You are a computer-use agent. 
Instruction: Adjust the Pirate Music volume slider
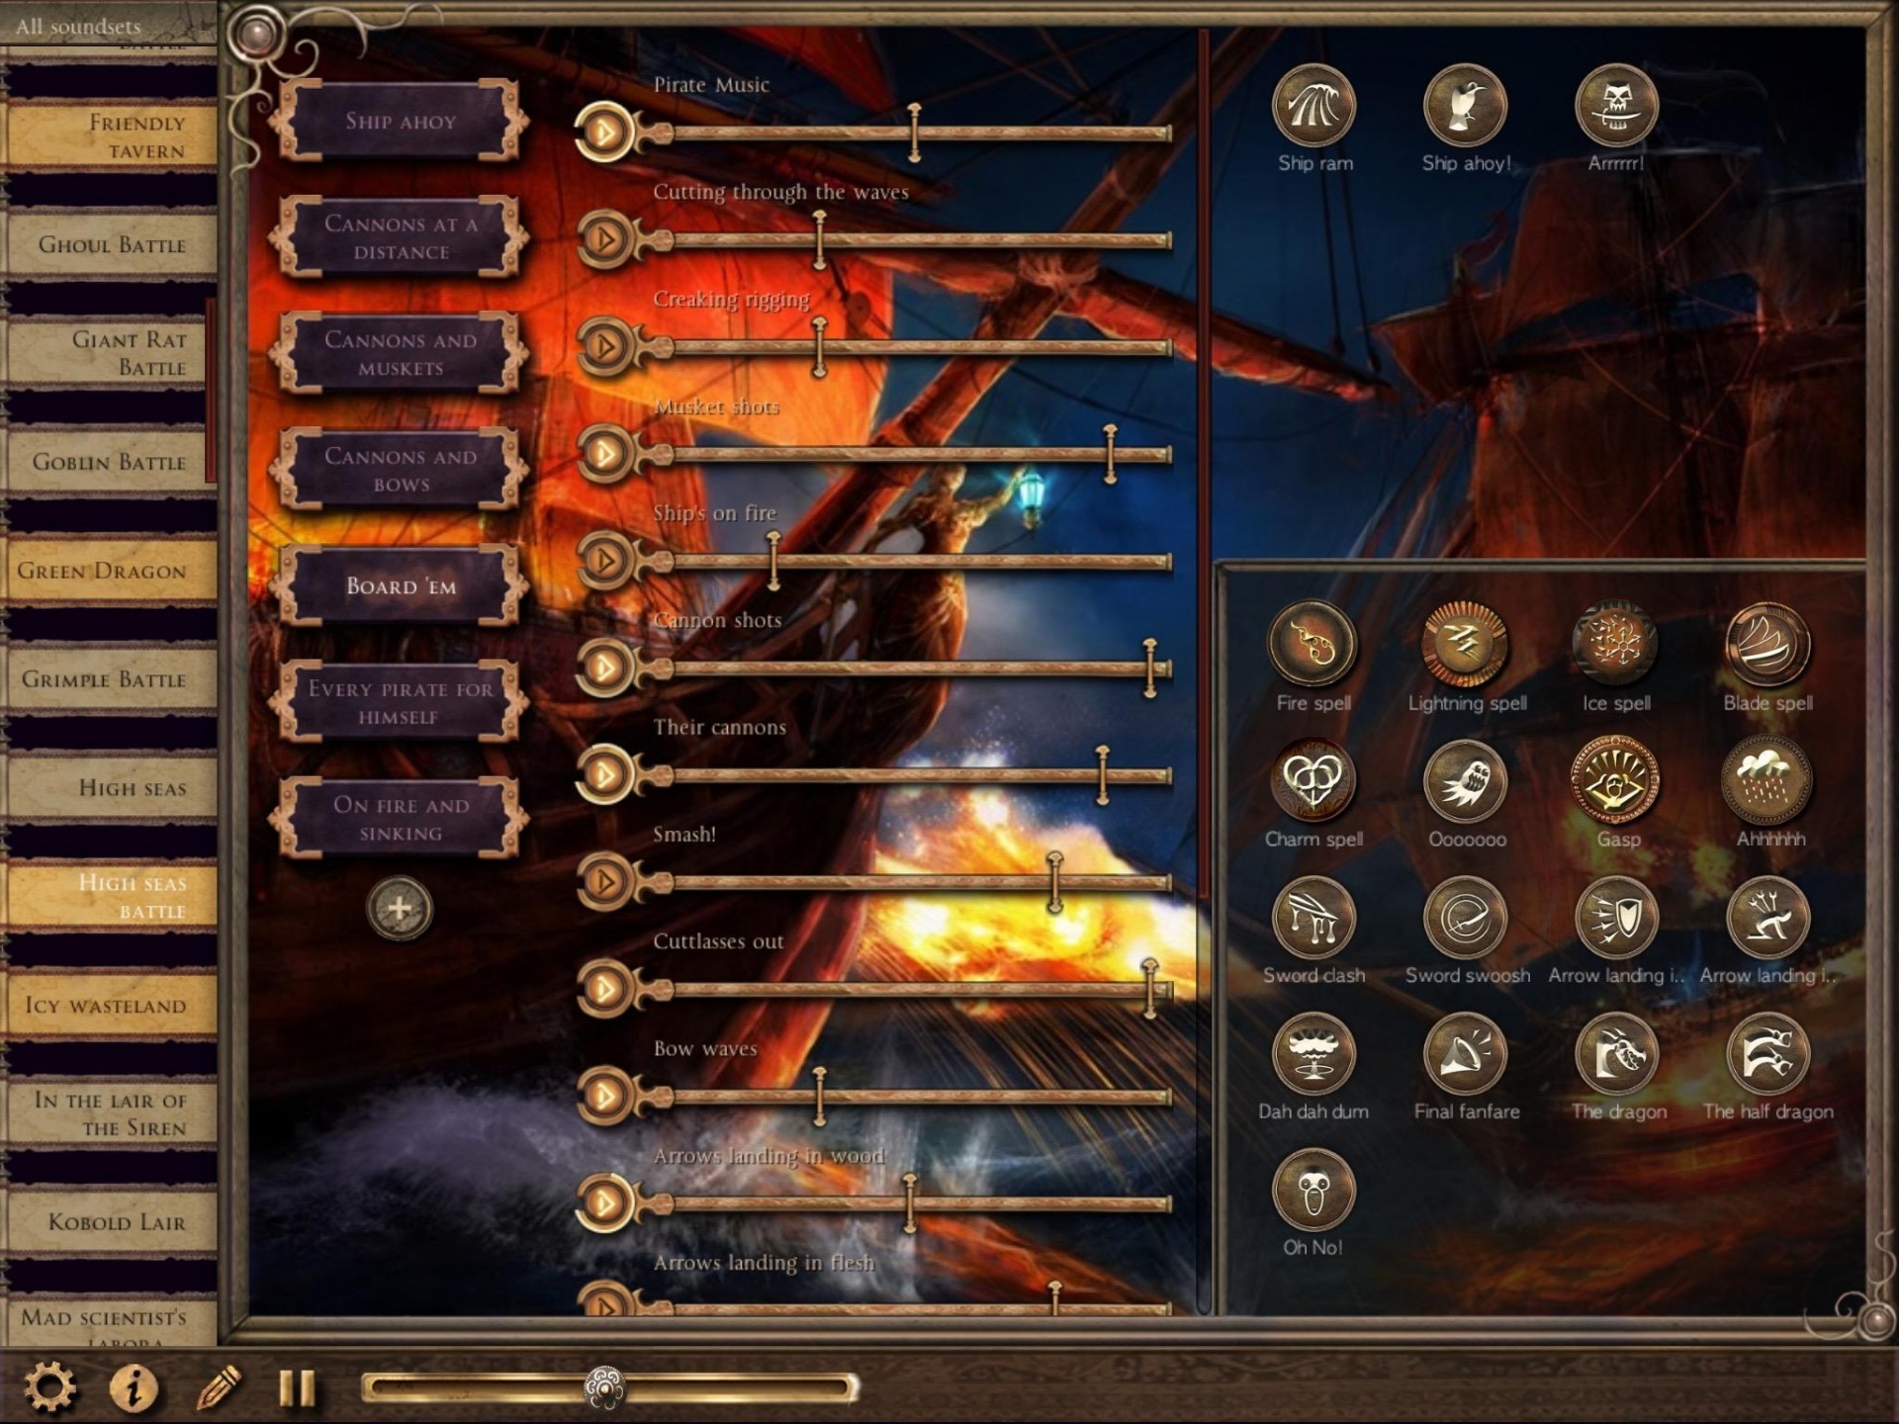(x=914, y=132)
